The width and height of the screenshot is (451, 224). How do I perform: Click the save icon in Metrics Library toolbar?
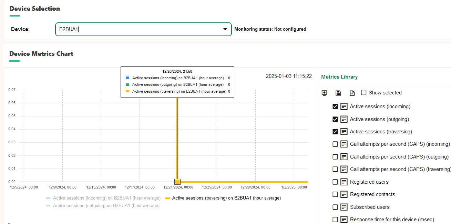338,93
